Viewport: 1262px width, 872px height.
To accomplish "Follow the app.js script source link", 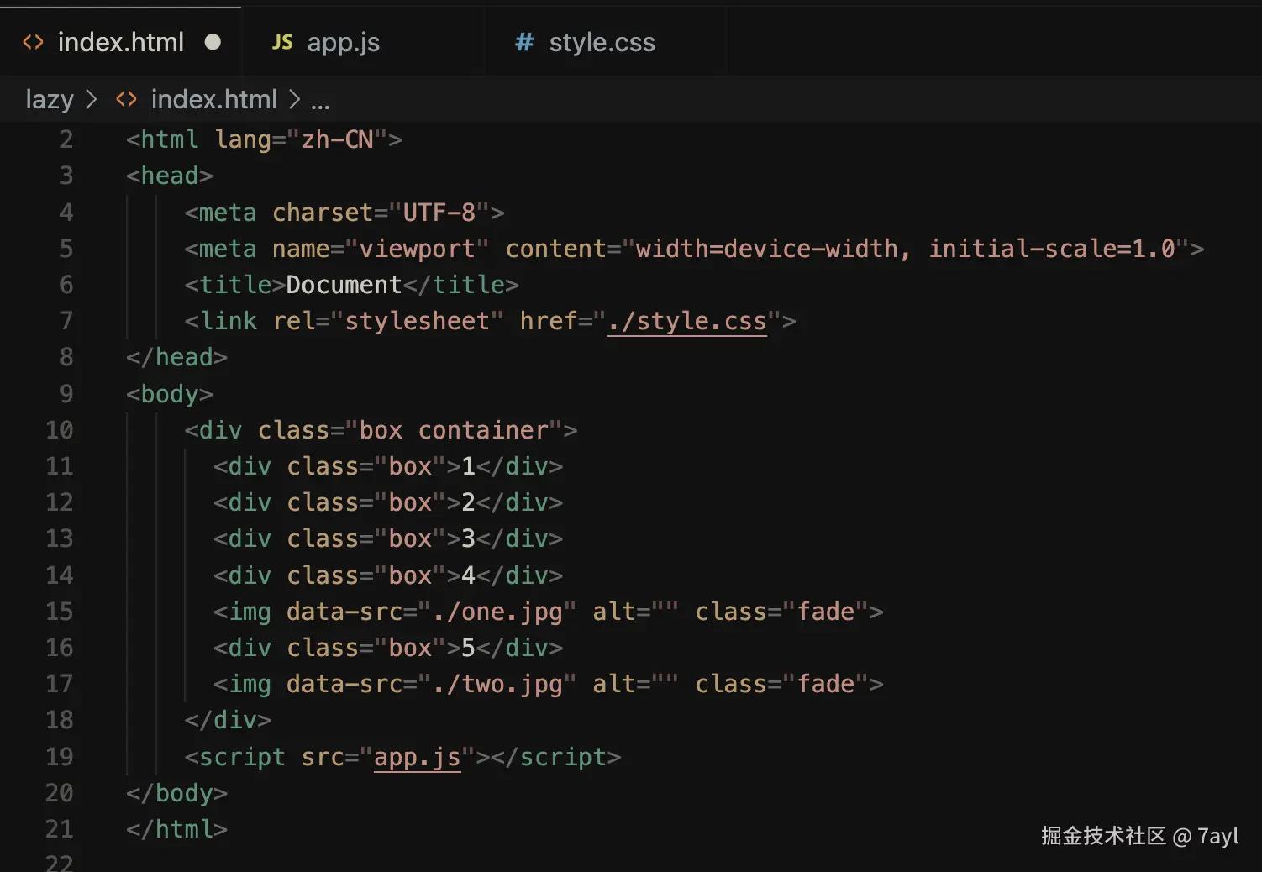I will pyautogui.click(x=417, y=757).
